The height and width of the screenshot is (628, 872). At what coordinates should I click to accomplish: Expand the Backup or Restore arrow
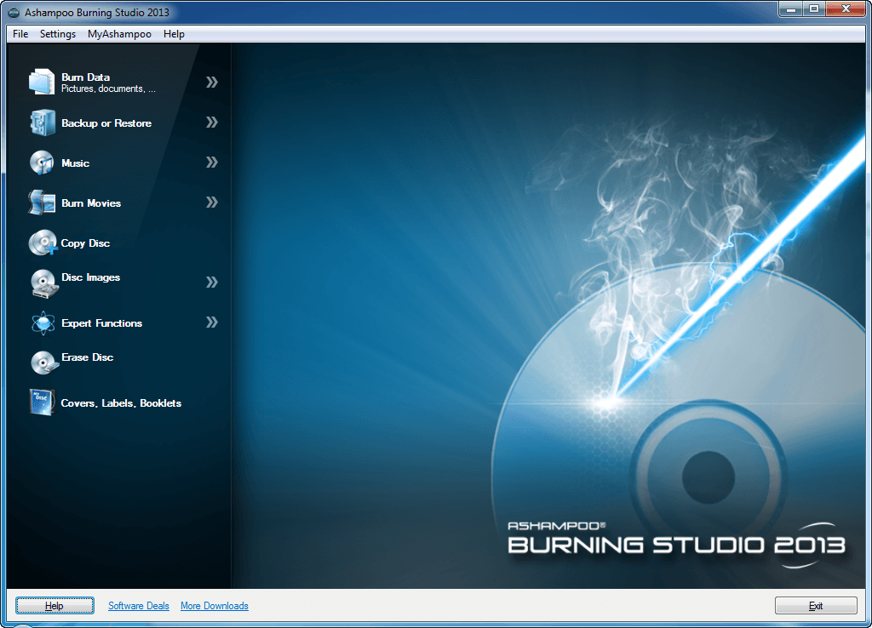click(x=212, y=123)
